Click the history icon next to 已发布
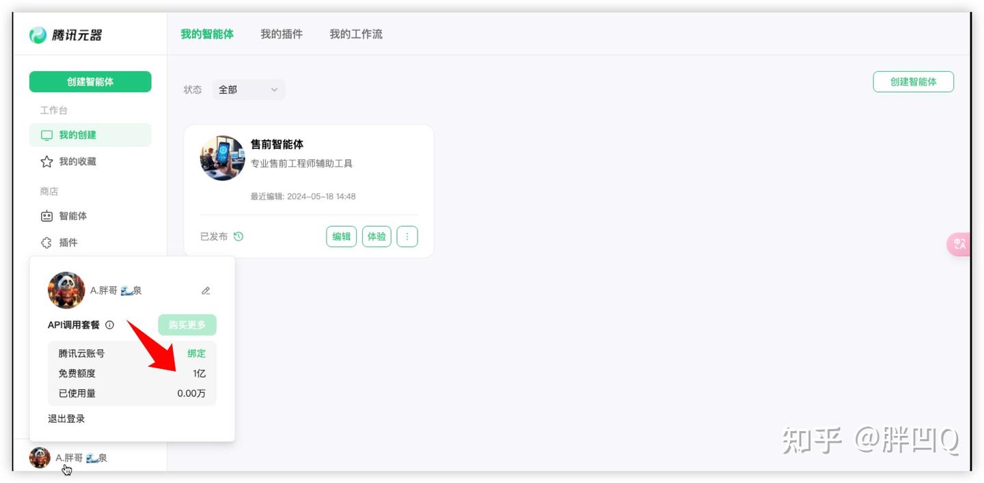This screenshot has height=483, width=984. 238,236
